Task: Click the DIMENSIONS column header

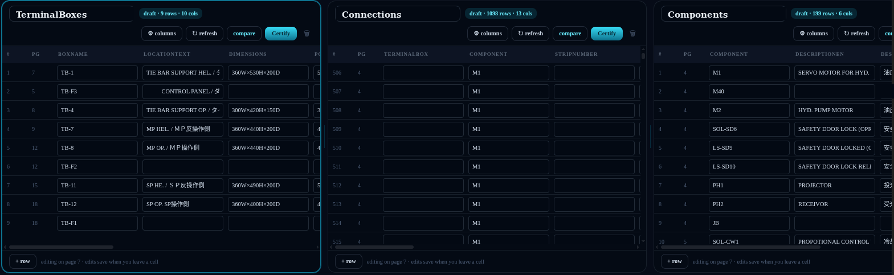Action: [x=248, y=54]
